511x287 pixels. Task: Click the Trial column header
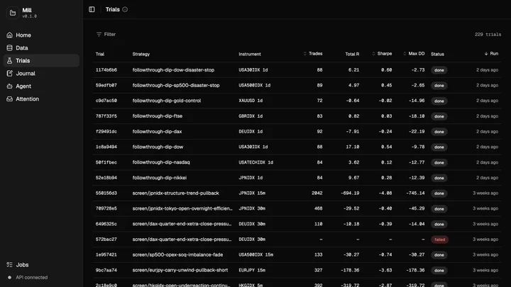[x=100, y=54]
